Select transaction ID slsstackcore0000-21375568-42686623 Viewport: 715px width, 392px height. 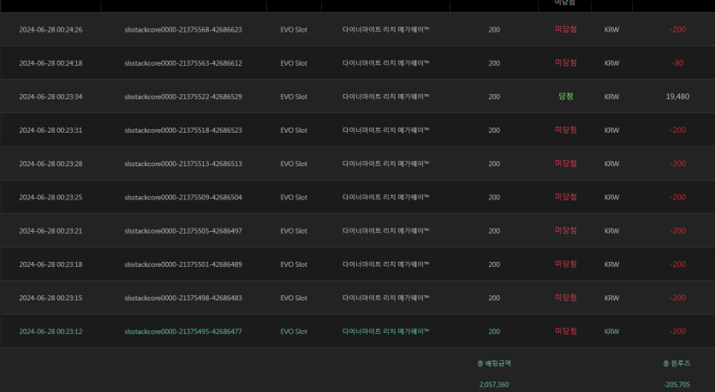click(183, 30)
